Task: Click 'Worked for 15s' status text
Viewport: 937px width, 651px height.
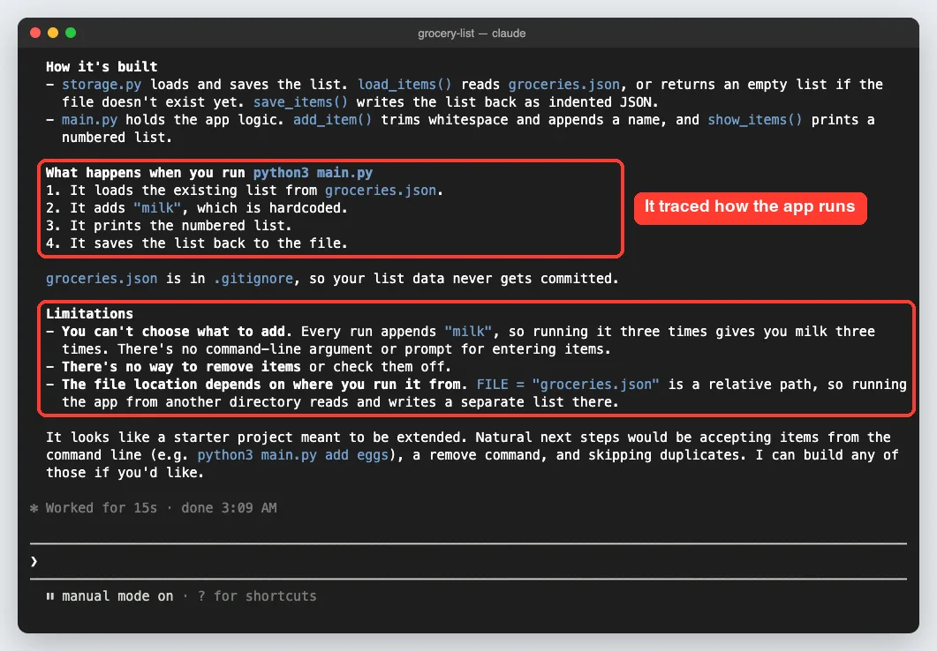Action: [102, 508]
